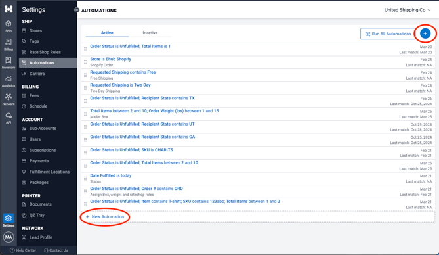
Task: Click the blue plus add automation button
Action: (x=425, y=34)
